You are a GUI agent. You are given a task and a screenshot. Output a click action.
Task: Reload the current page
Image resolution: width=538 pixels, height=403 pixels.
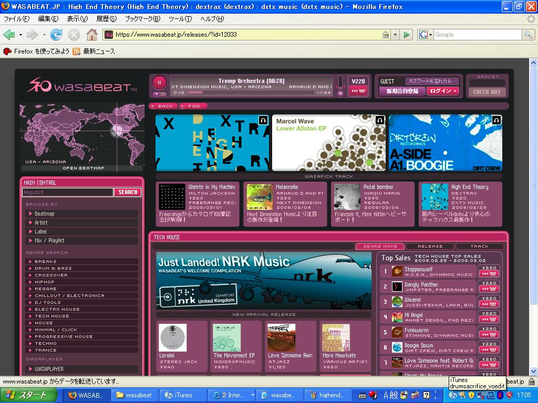[x=56, y=35]
